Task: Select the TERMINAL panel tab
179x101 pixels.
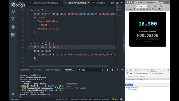Action: pyautogui.click(x=69, y=70)
